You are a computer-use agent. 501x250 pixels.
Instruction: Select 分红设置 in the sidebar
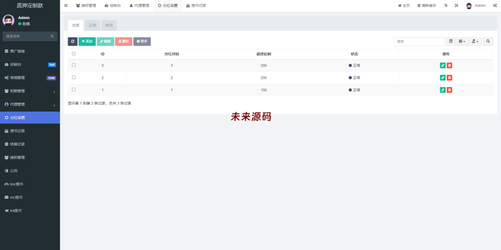tap(30, 117)
